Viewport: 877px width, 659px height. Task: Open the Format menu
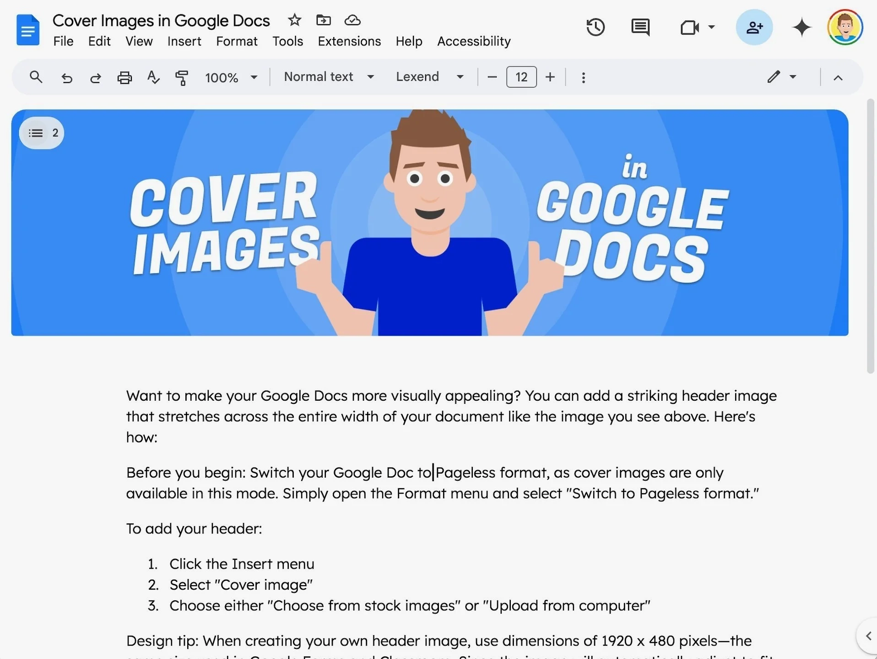(x=237, y=41)
